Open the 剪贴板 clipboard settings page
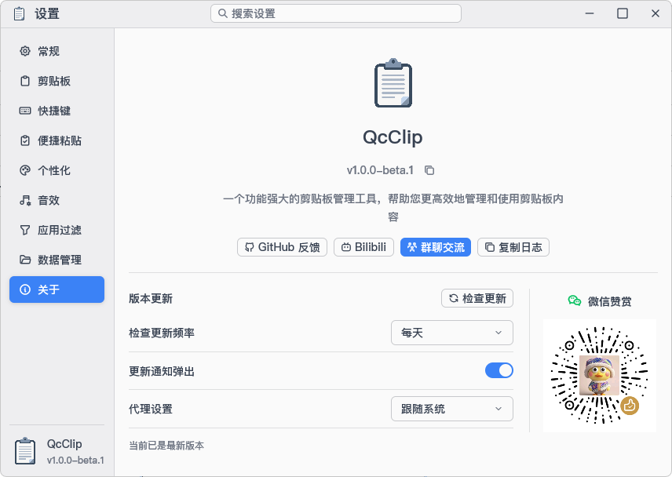This screenshot has height=477, width=672. pos(57,81)
